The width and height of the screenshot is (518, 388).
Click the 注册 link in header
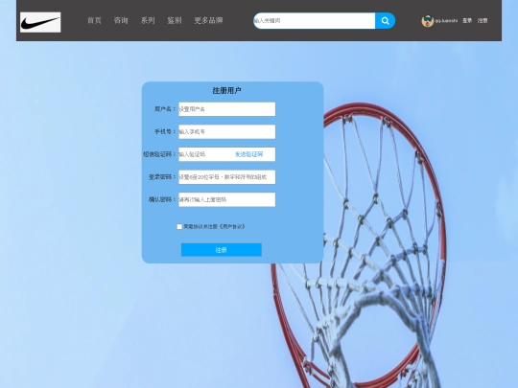coord(483,21)
